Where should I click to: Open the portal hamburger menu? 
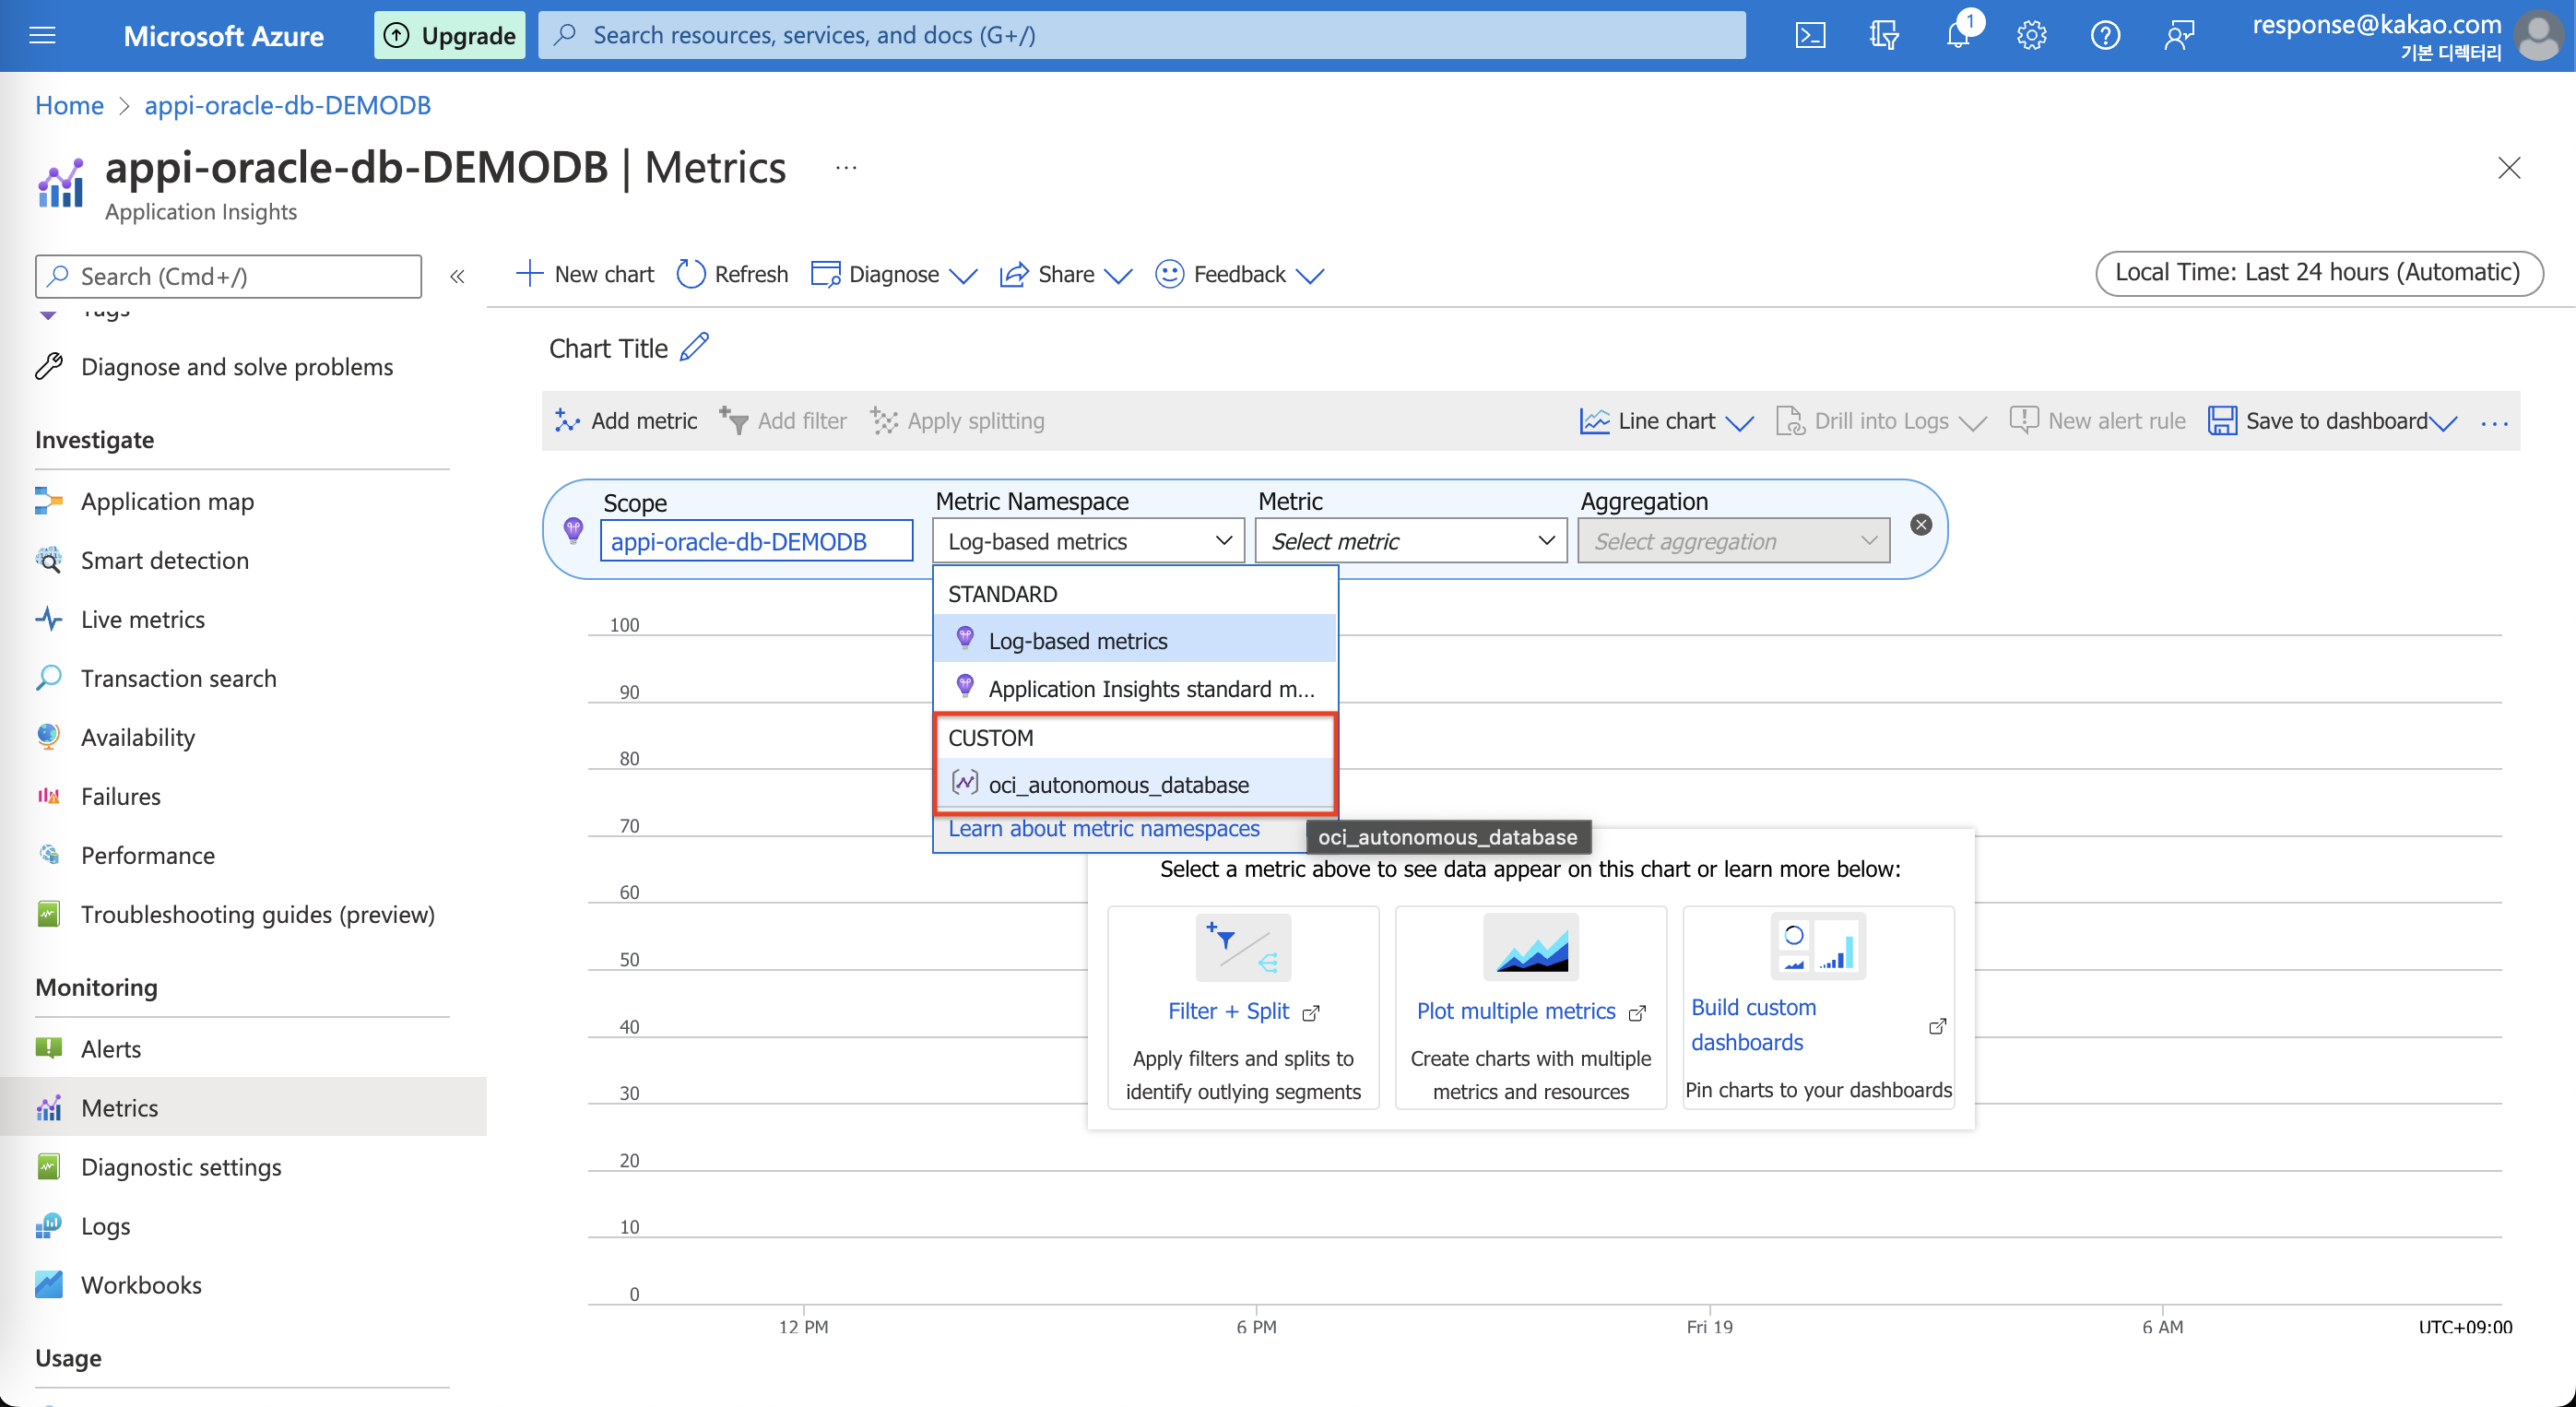point(42,36)
